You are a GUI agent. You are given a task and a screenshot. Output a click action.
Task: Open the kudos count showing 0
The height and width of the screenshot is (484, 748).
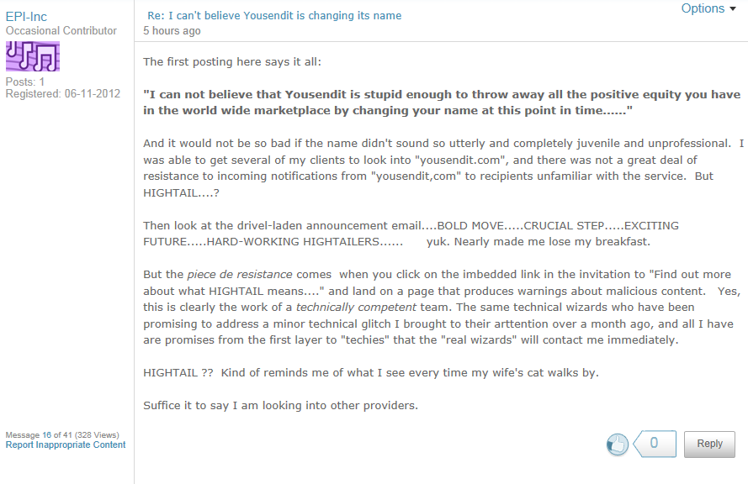coord(655,444)
